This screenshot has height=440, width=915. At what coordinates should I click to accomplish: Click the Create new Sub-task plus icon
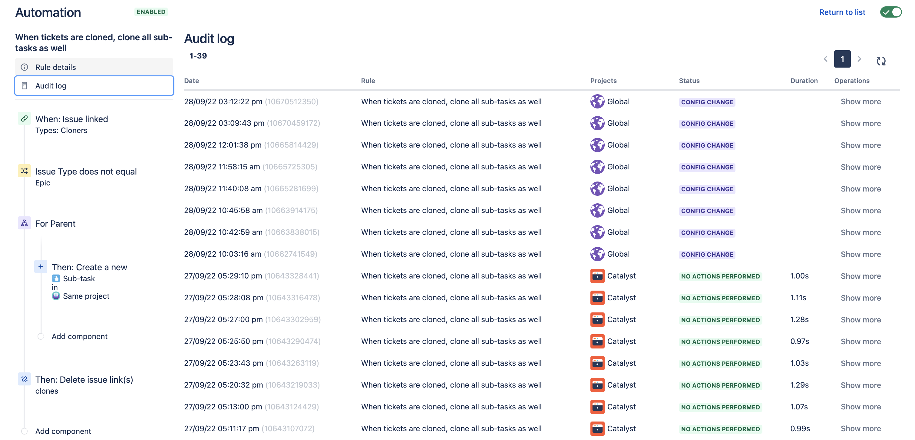(x=41, y=267)
